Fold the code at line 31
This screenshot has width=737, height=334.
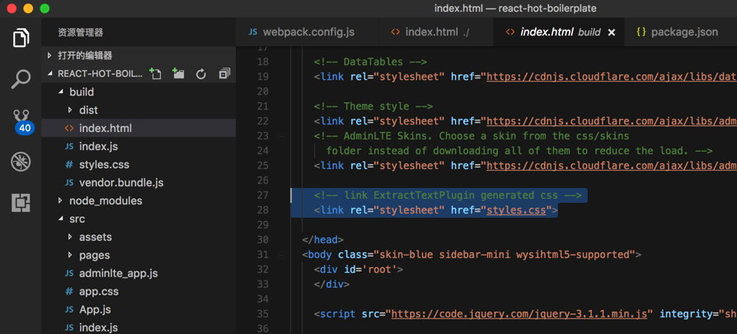click(281, 255)
